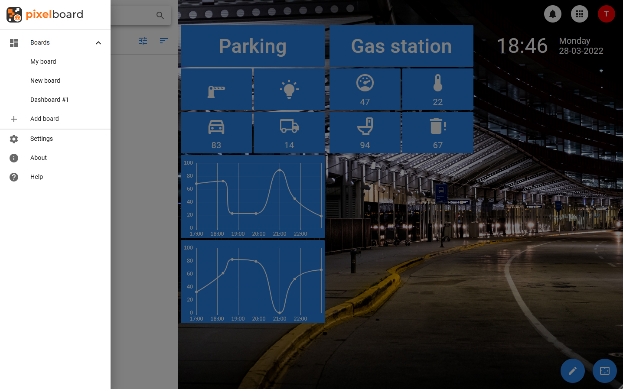Click the car count tile showing 83
This screenshot has width=623, height=389.
coord(216,133)
